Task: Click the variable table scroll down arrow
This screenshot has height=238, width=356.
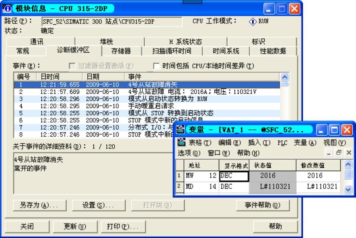Action: (x=348, y=189)
